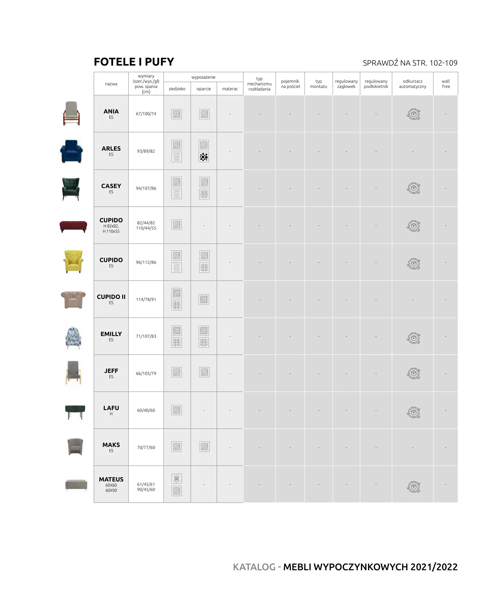
Task: Click the robot vacuum icon in JEFF row
Action: pyautogui.click(x=413, y=373)
